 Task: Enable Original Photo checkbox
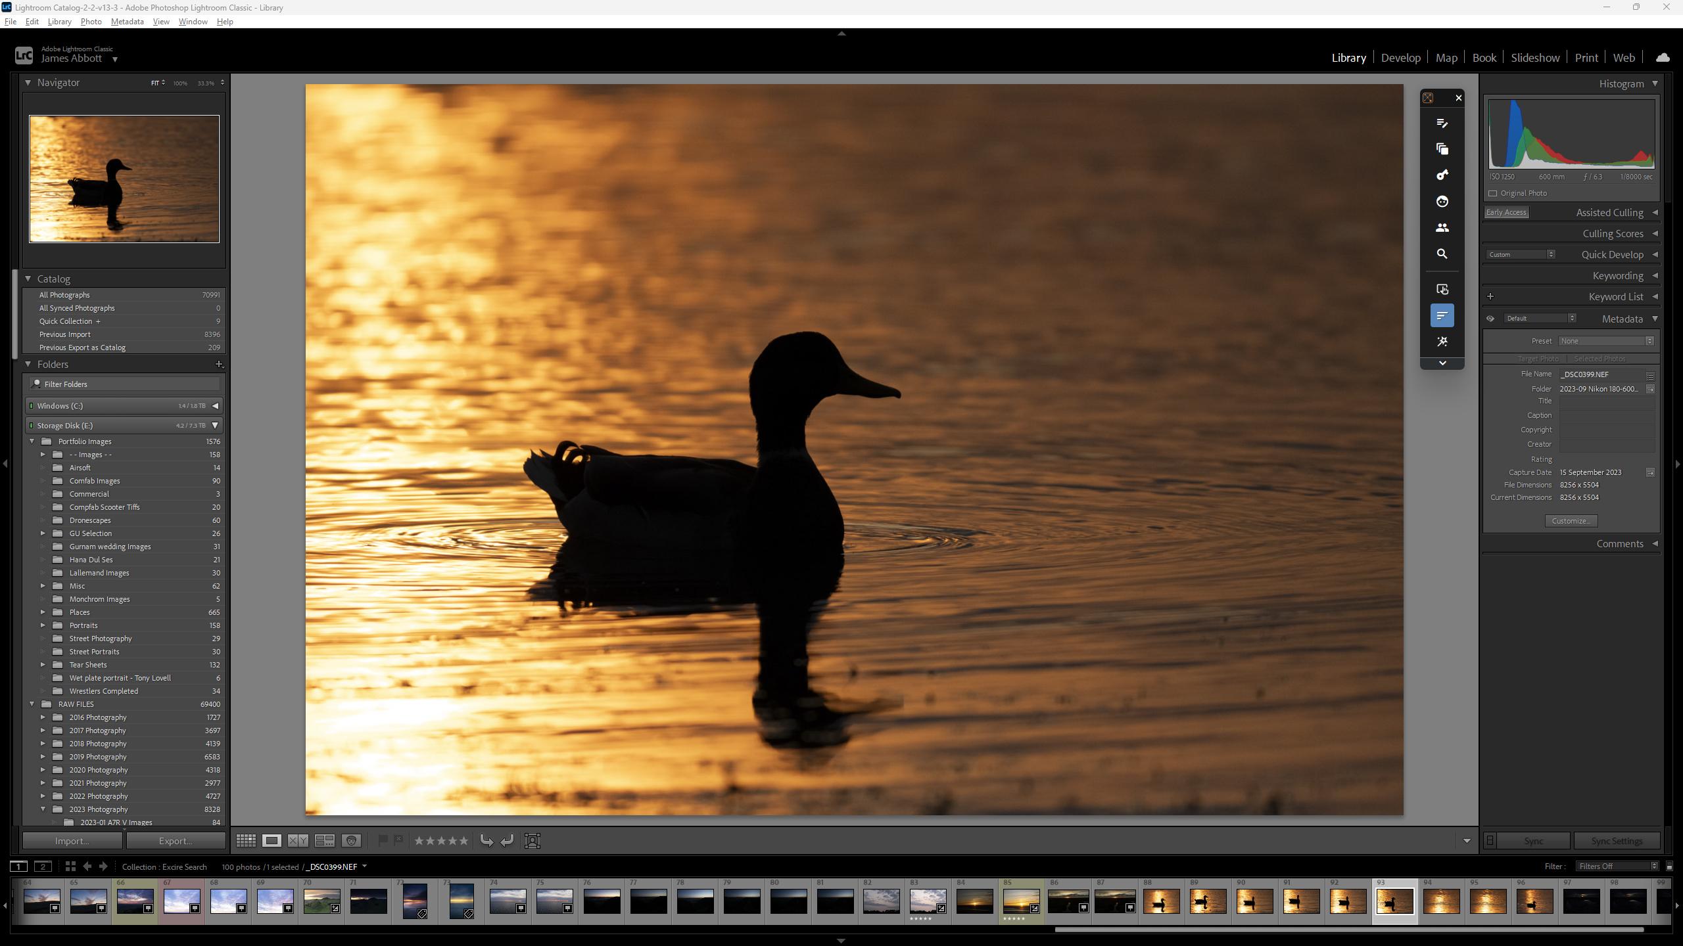[x=1493, y=193]
